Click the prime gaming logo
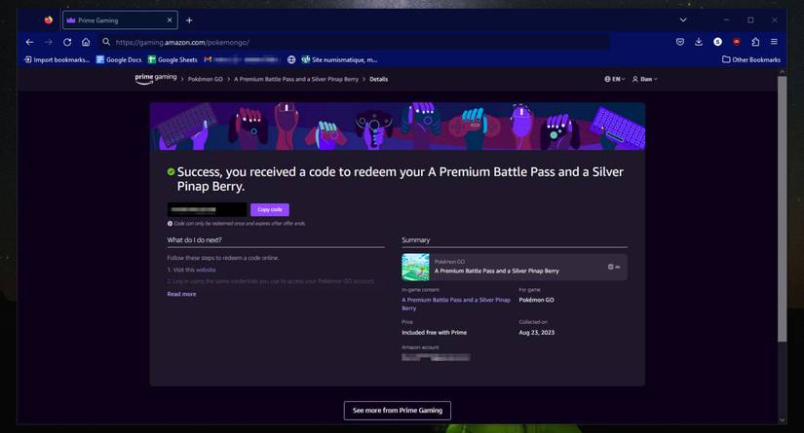This screenshot has height=433, width=804. point(156,78)
